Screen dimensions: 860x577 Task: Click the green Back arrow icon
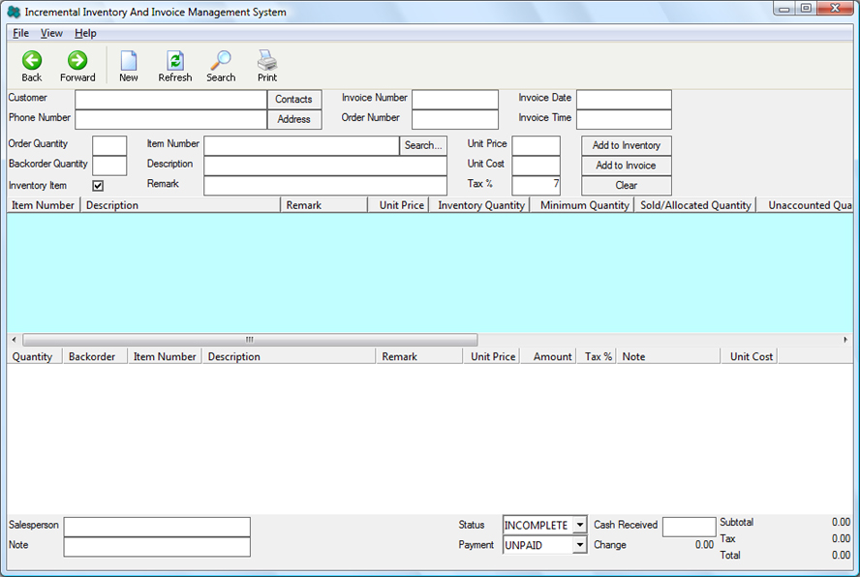tap(32, 61)
